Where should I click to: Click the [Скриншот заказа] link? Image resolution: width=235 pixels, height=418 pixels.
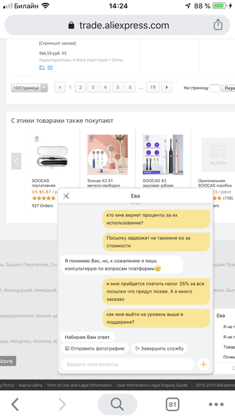coord(58,43)
